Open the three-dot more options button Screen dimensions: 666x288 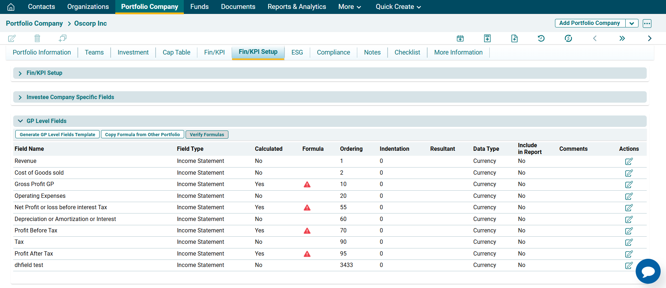tap(647, 24)
